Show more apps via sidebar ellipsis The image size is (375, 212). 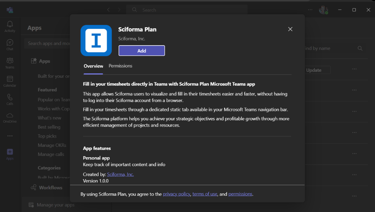click(10, 136)
